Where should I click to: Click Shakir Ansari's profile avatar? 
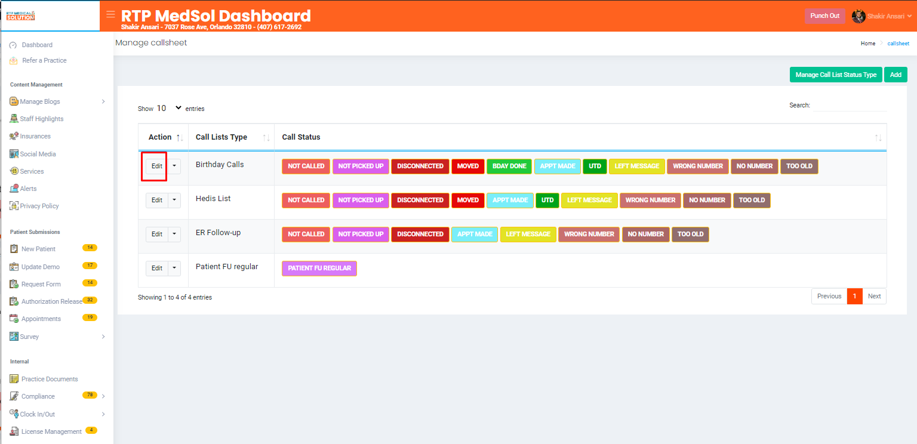(x=858, y=16)
